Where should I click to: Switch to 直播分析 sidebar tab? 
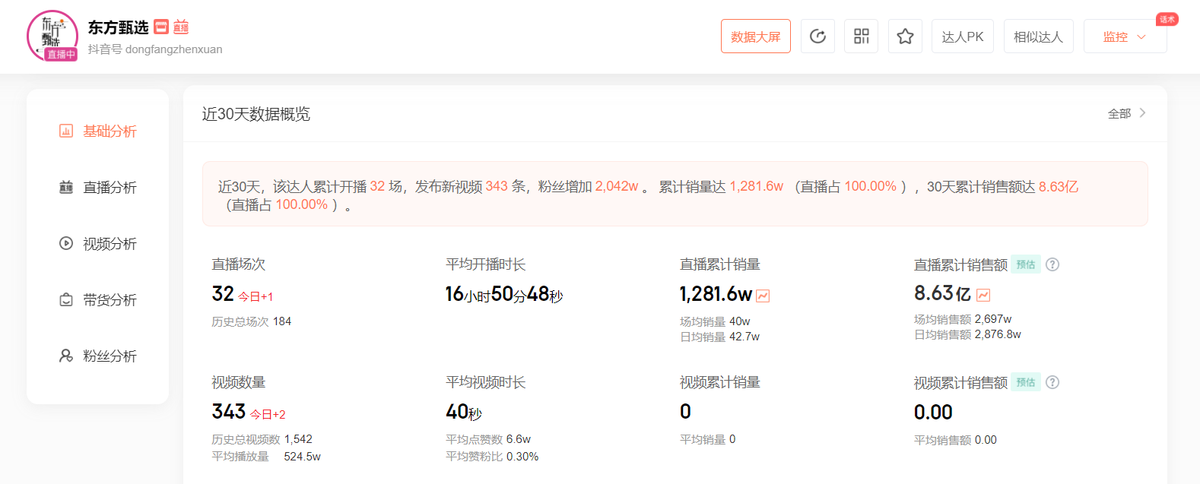click(x=98, y=188)
